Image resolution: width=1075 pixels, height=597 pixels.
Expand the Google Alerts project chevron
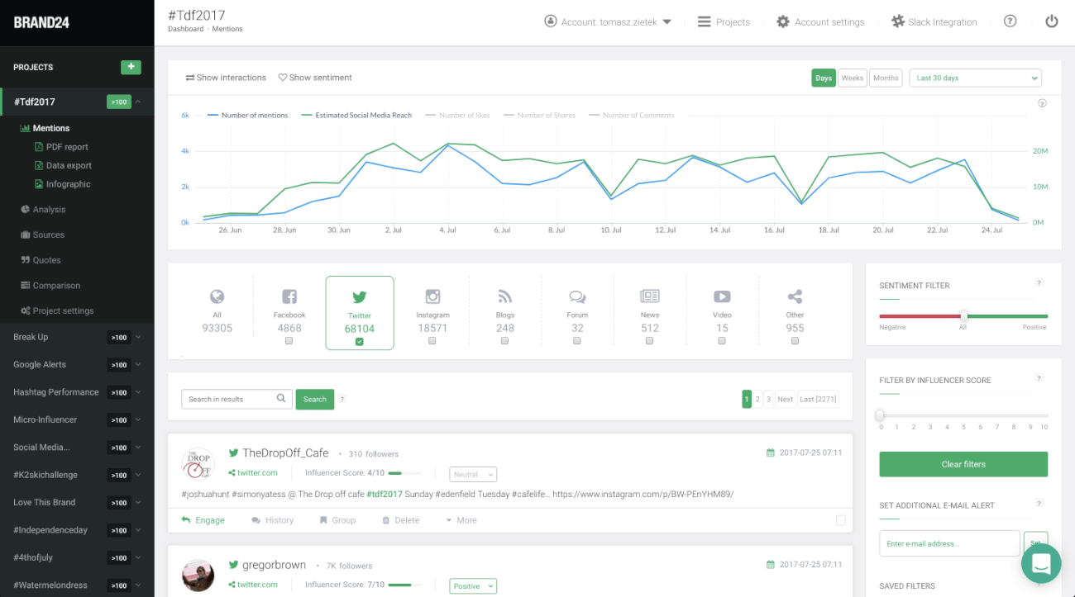coord(138,364)
